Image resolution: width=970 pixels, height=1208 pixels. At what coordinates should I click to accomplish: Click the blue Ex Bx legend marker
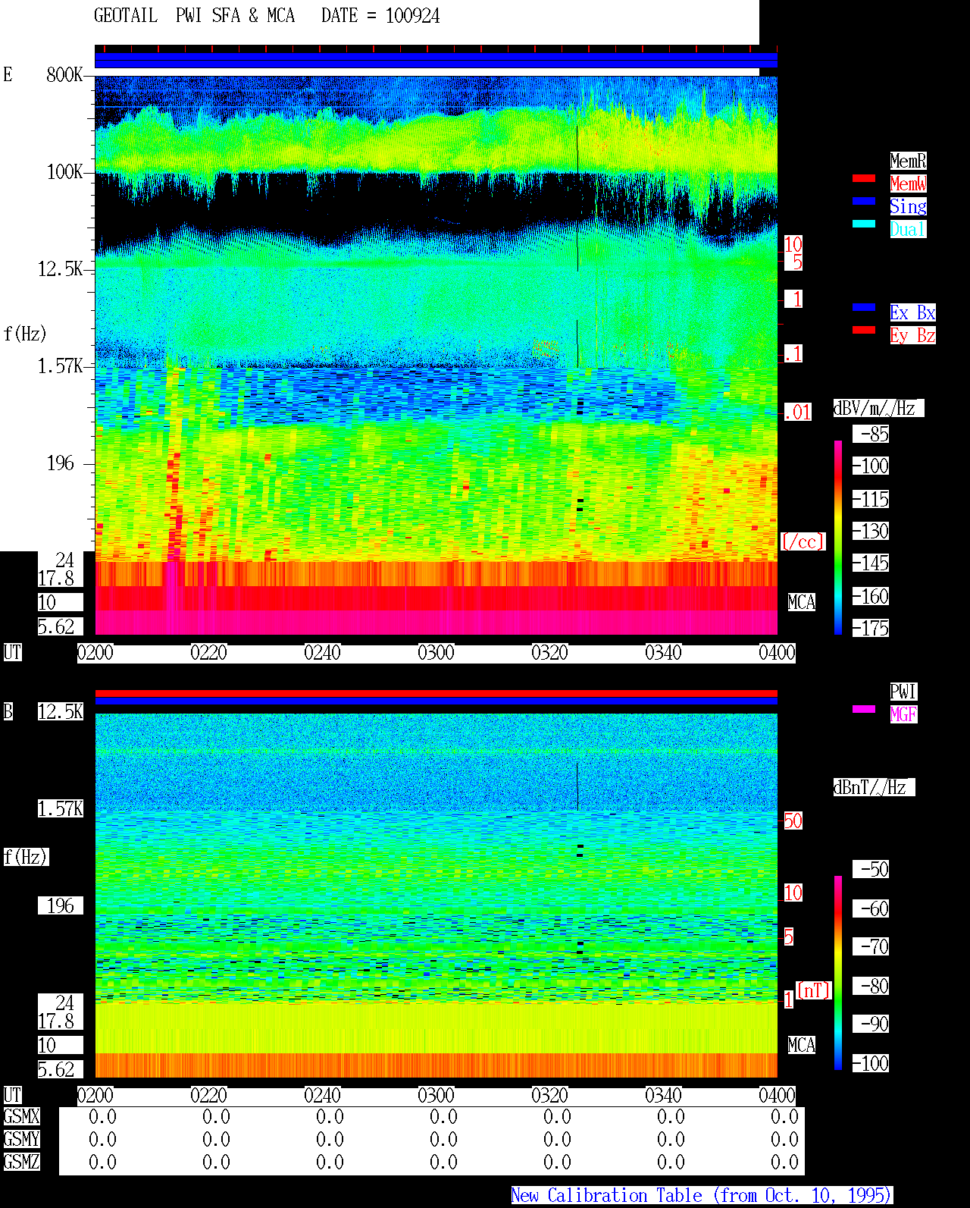point(864,307)
